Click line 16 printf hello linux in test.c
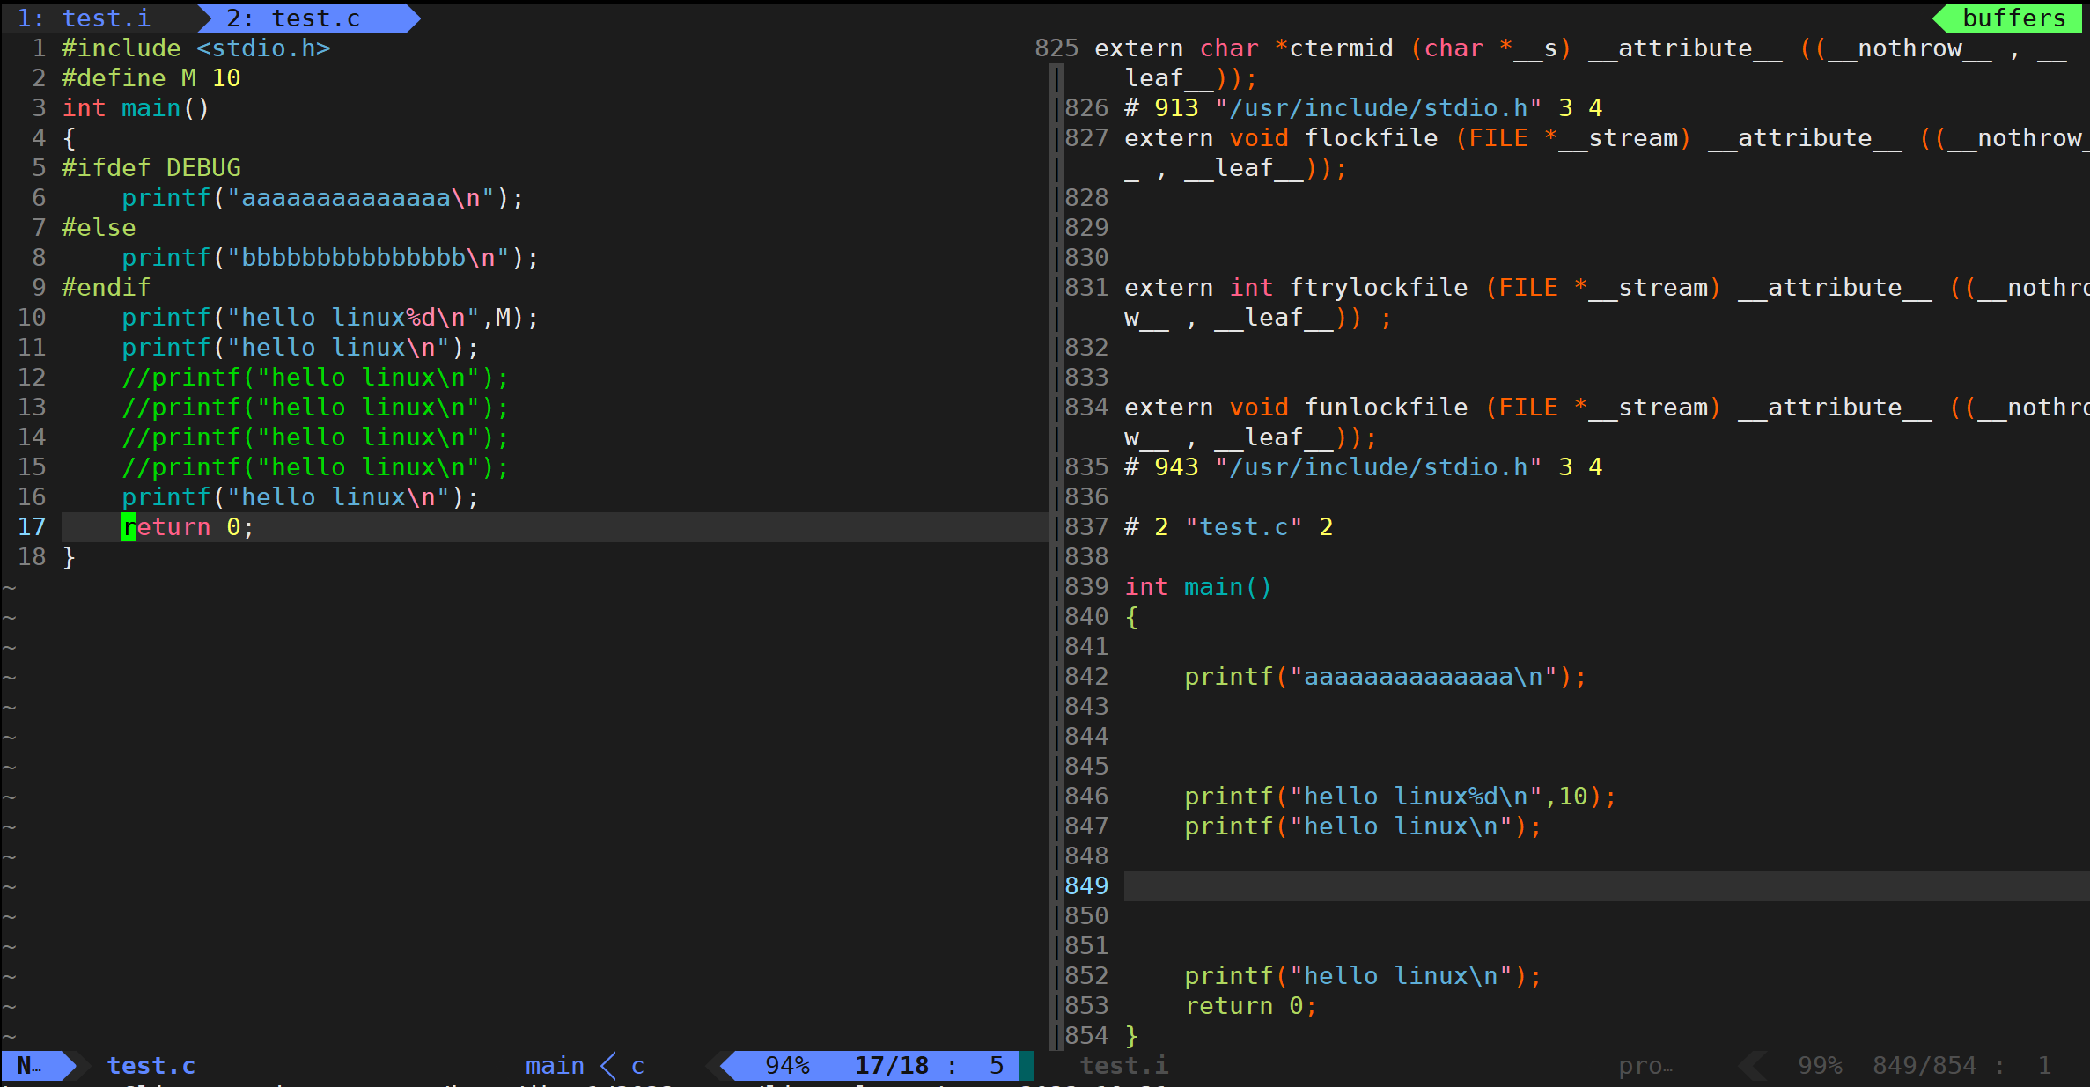The image size is (2090, 1087). tap(300, 497)
